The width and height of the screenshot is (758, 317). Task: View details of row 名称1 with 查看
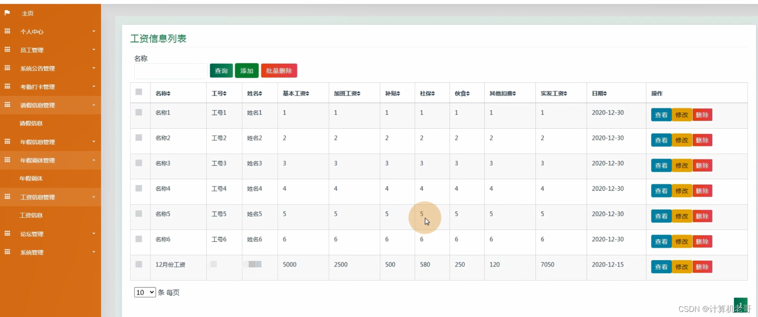[661, 115]
